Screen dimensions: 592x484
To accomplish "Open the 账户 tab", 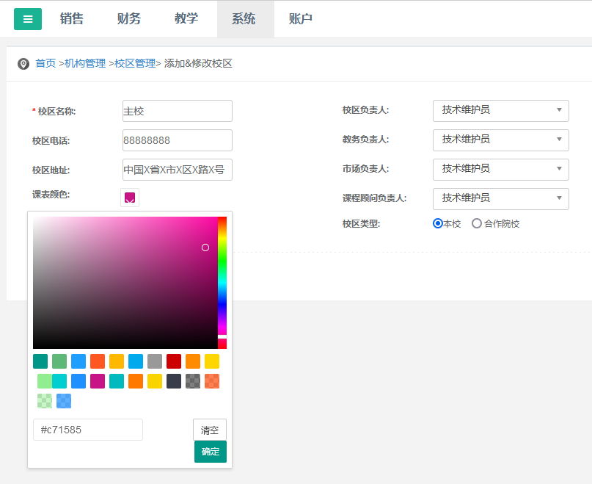I will click(x=301, y=18).
